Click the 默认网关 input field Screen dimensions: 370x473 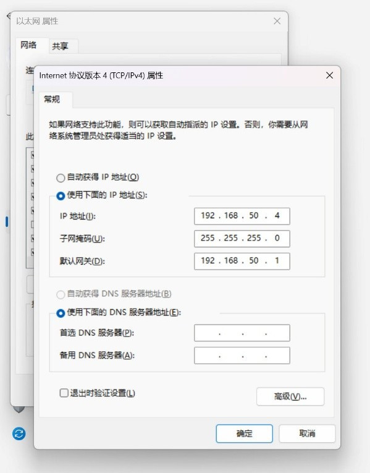(242, 261)
